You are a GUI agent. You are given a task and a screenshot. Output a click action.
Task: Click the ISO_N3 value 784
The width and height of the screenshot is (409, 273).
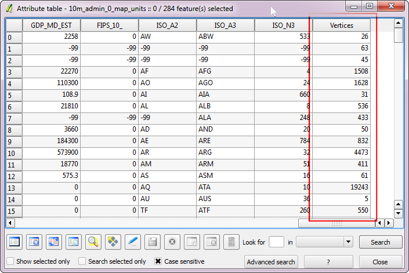click(284, 141)
